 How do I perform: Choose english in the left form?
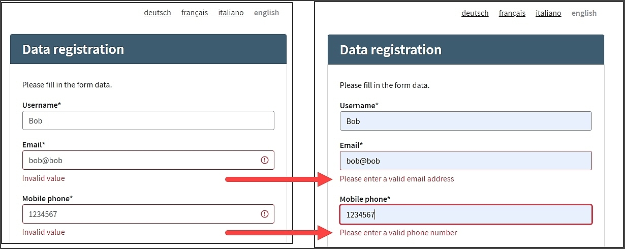click(266, 13)
